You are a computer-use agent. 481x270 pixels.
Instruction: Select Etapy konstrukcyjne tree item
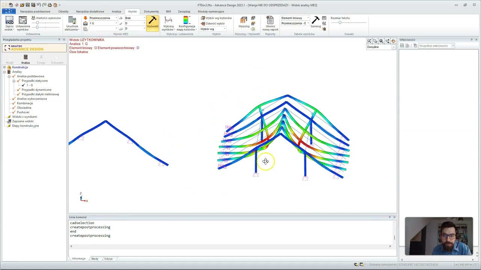click(x=25, y=126)
